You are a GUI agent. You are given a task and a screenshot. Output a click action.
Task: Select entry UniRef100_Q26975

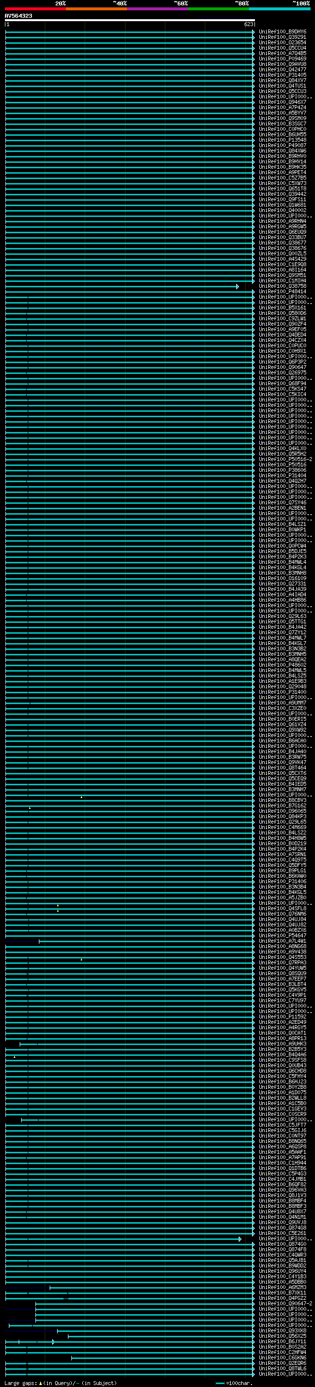point(283,372)
